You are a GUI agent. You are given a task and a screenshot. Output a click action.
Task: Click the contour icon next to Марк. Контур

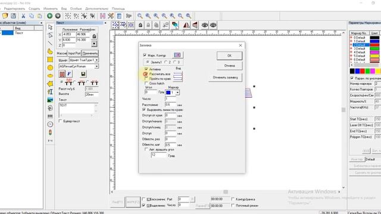pyautogui.click(x=177, y=55)
